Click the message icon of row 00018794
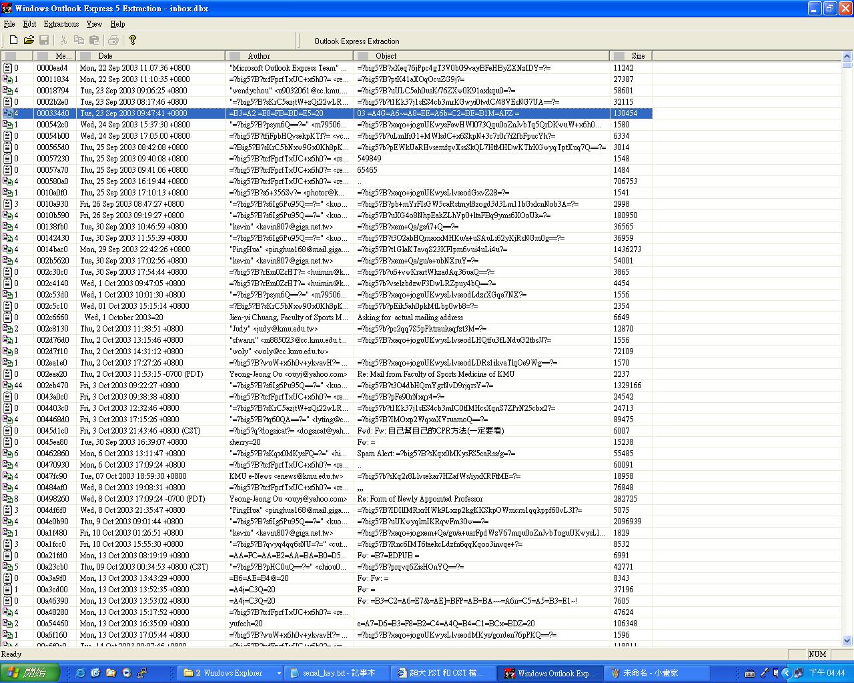854x683 pixels. tap(7, 91)
